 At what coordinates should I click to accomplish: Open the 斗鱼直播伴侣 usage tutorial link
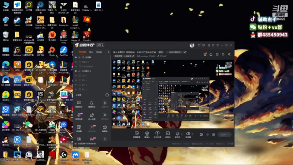[x=86, y=144]
